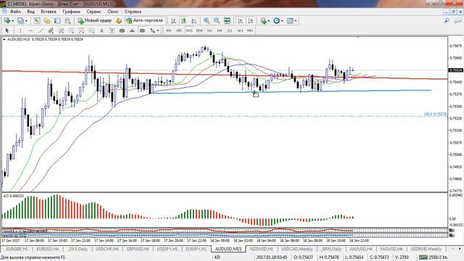The height and width of the screenshot is (261, 464).
Task: Open MetaEditor yellow book icon
Action: tap(119, 21)
